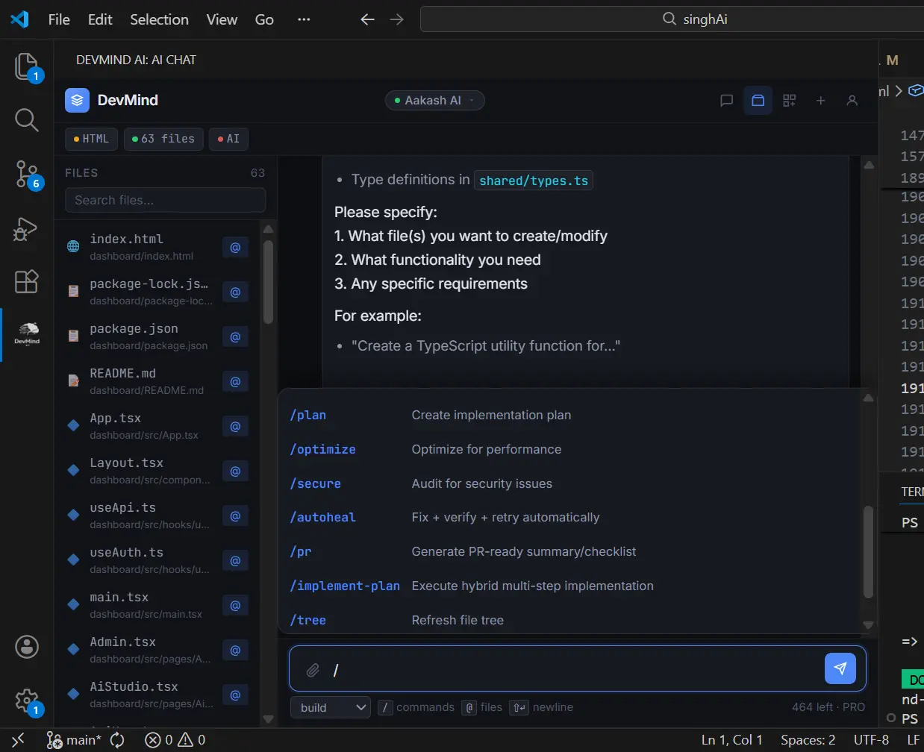This screenshot has width=924, height=752.
Task: Choose the /plan command
Action: 570,416
